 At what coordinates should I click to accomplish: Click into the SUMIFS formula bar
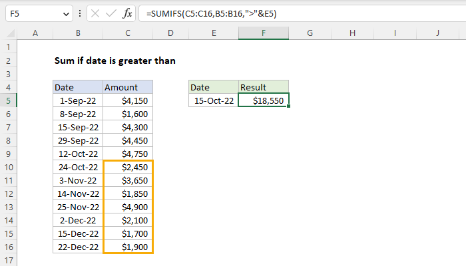302,14
